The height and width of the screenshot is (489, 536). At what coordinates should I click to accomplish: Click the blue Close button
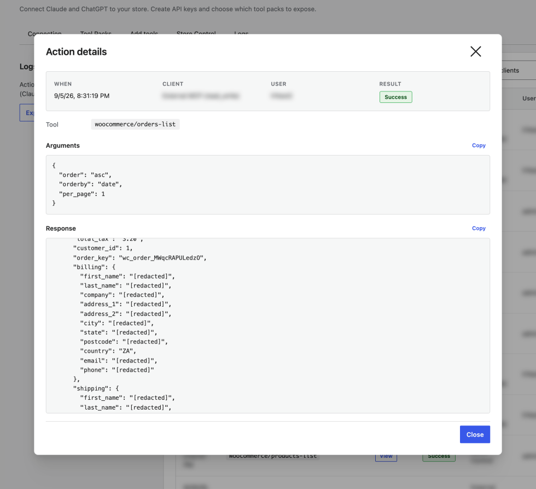pyautogui.click(x=475, y=434)
